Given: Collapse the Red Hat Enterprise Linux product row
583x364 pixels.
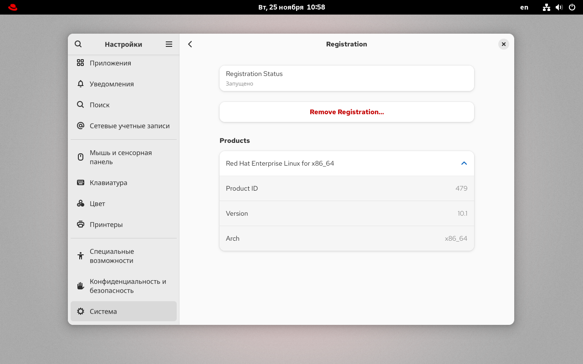Looking at the screenshot, I should tap(464, 163).
